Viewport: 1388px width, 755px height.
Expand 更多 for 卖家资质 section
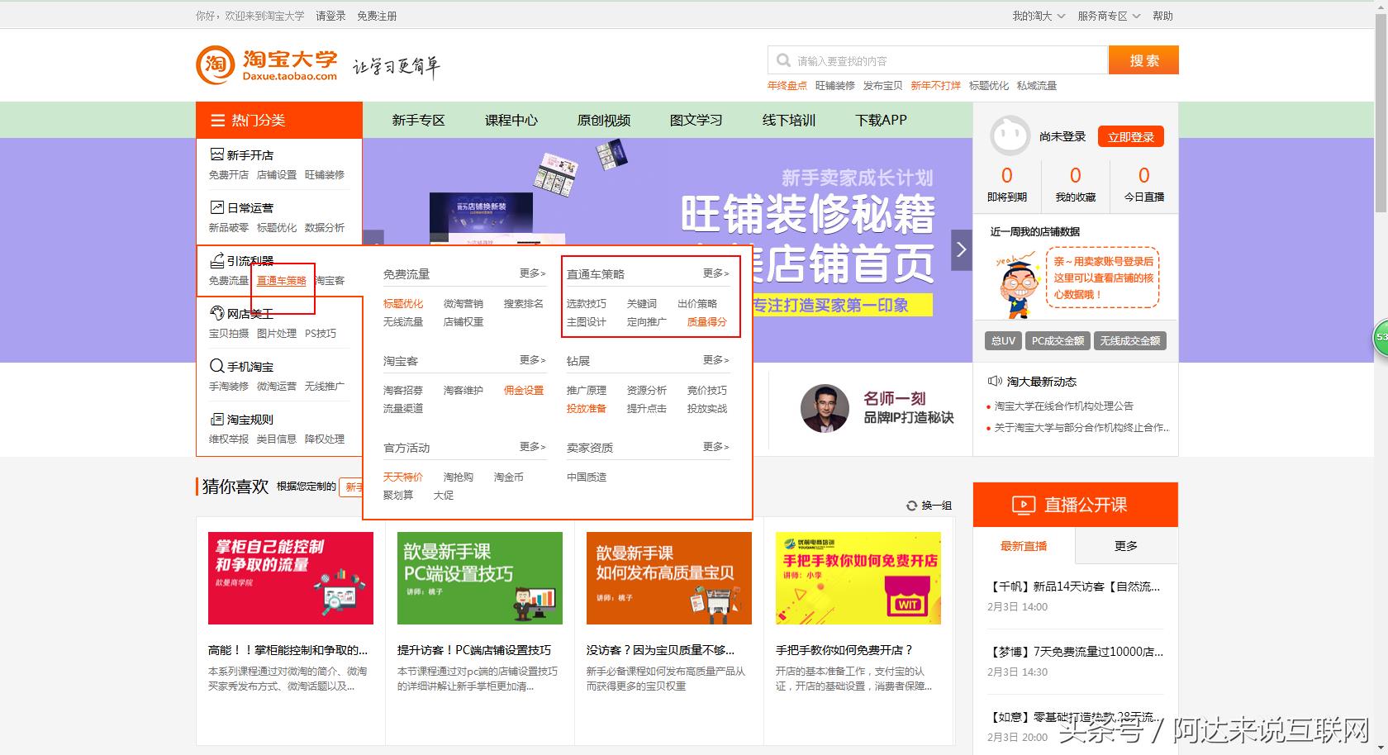[716, 447]
